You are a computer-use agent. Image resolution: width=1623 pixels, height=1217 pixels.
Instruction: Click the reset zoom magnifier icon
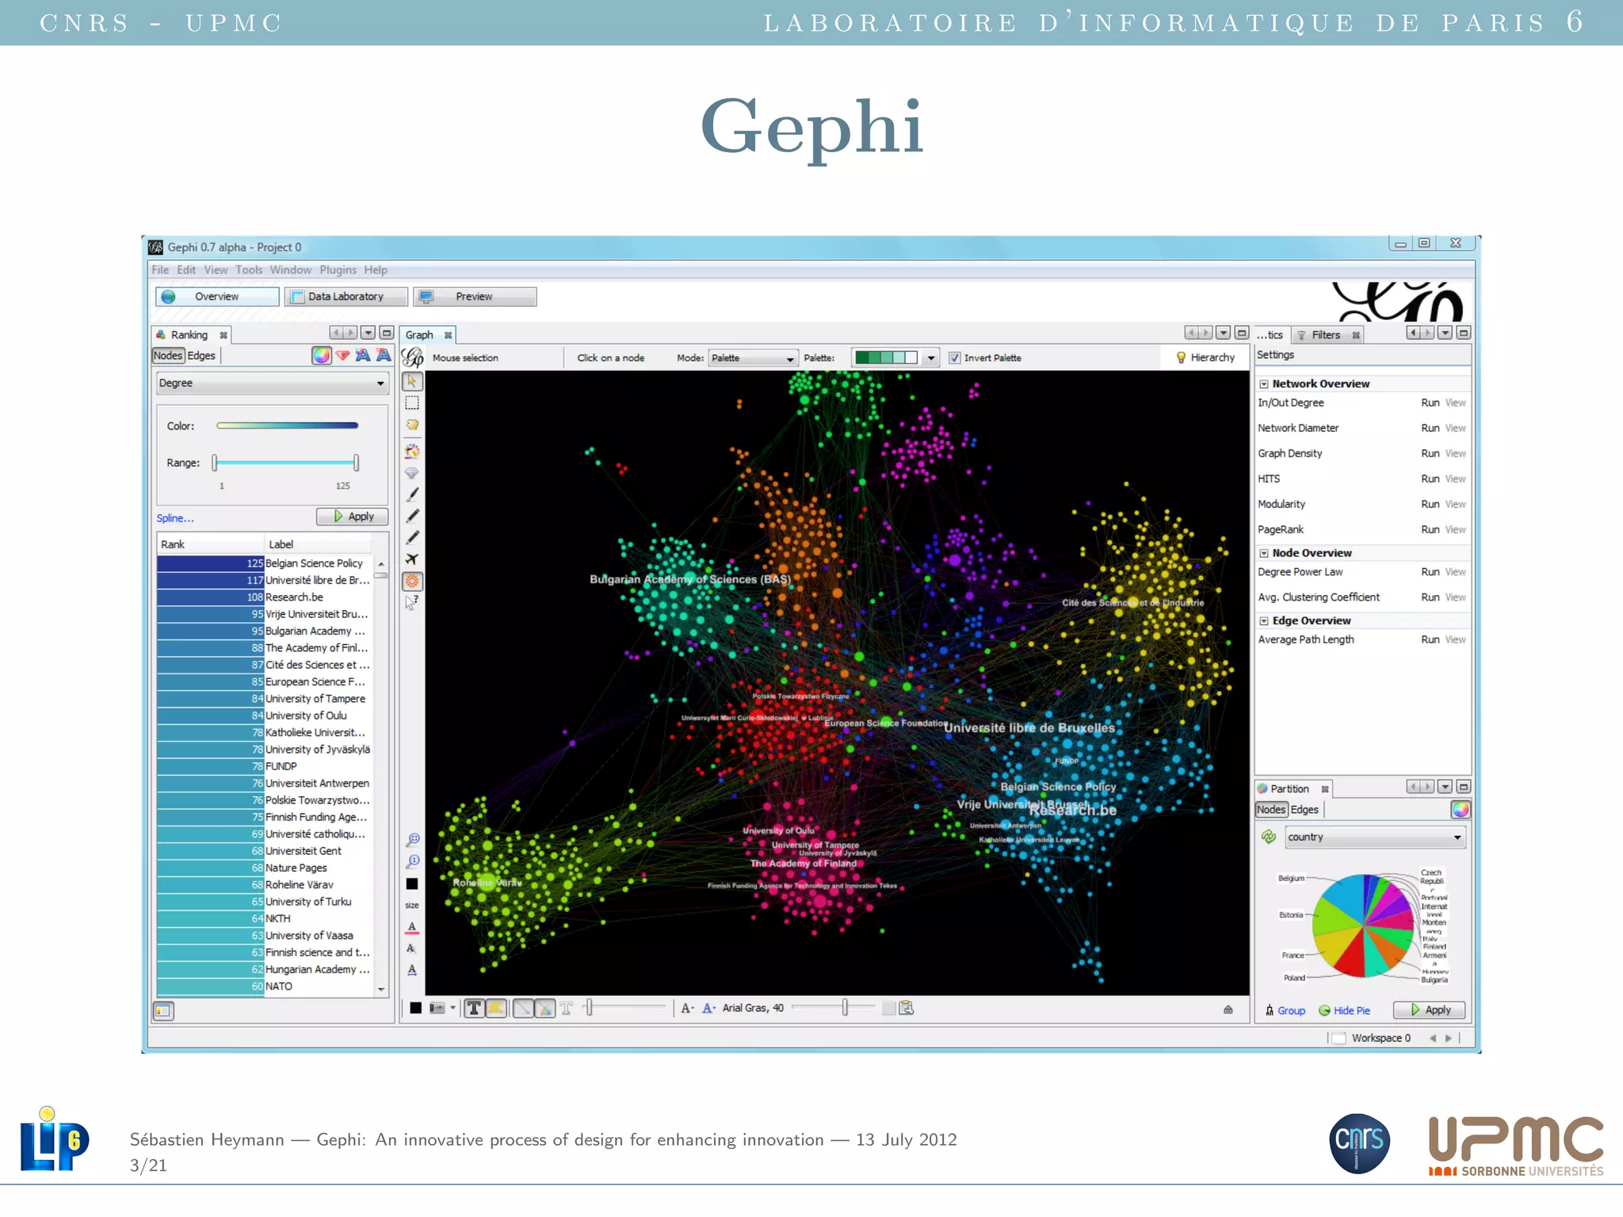coord(412,861)
